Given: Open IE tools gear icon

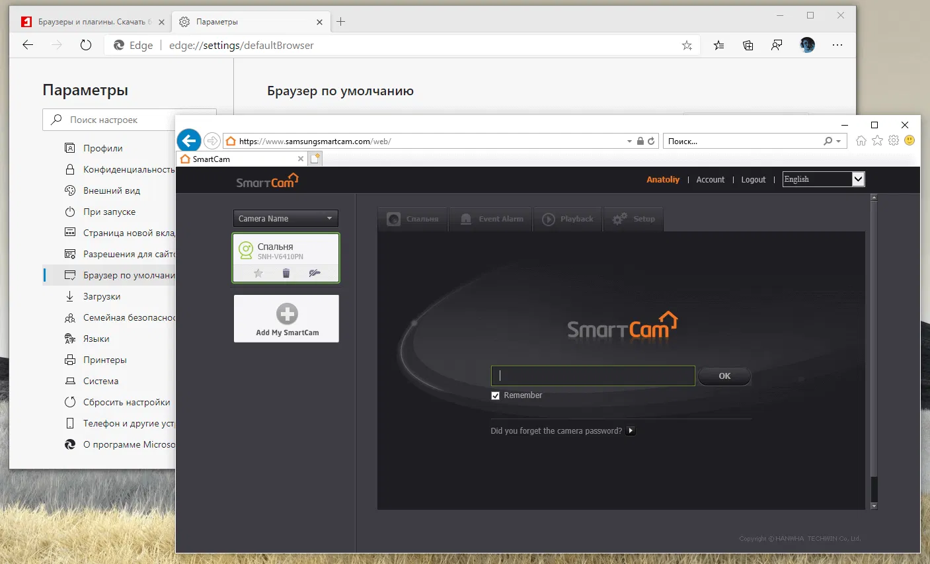Looking at the screenshot, I should [x=894, y=140].
